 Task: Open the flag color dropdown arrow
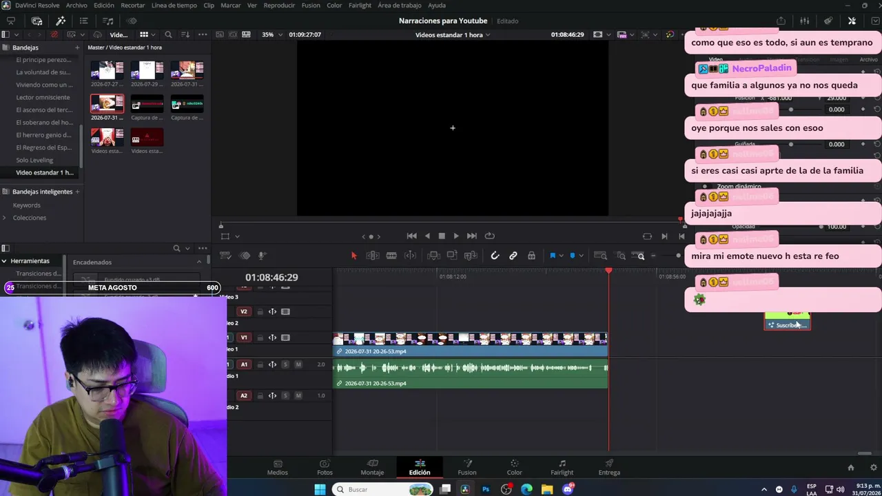pyautogui.click(x=561, y=256)
